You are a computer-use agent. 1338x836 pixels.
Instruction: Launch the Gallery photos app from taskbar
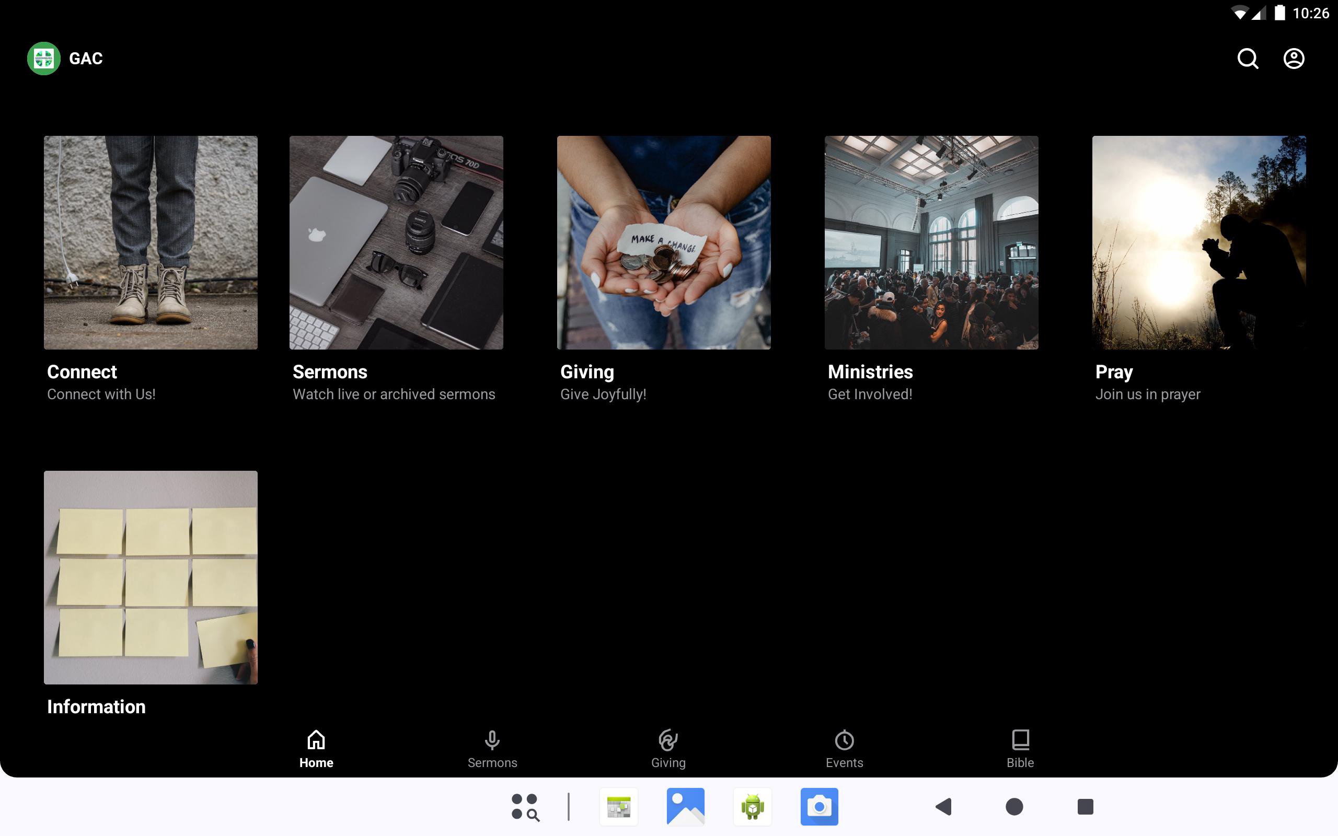685,807
